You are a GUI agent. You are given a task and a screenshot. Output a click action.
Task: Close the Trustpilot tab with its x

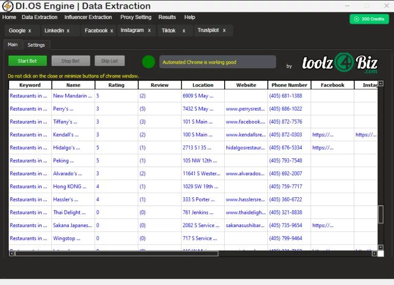coord(224,30)
